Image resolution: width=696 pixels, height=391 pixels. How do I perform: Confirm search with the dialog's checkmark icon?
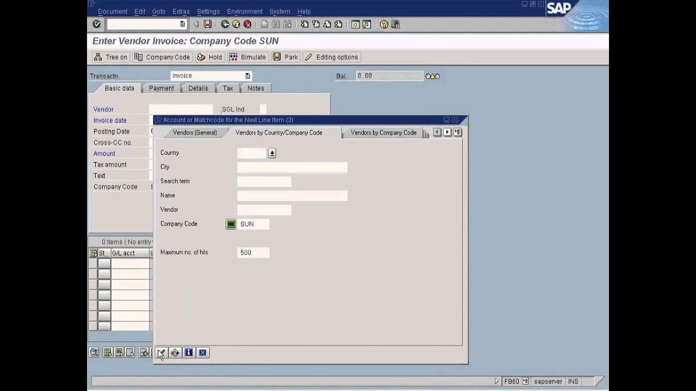point(161,353)
